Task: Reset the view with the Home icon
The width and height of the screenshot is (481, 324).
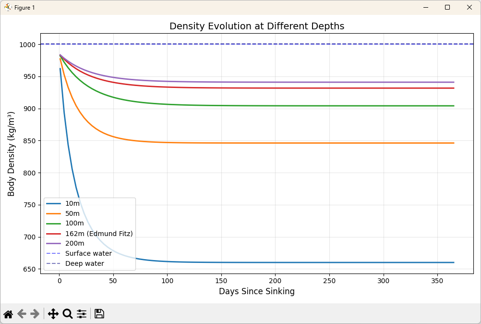Action: click(x=8, y=313)
